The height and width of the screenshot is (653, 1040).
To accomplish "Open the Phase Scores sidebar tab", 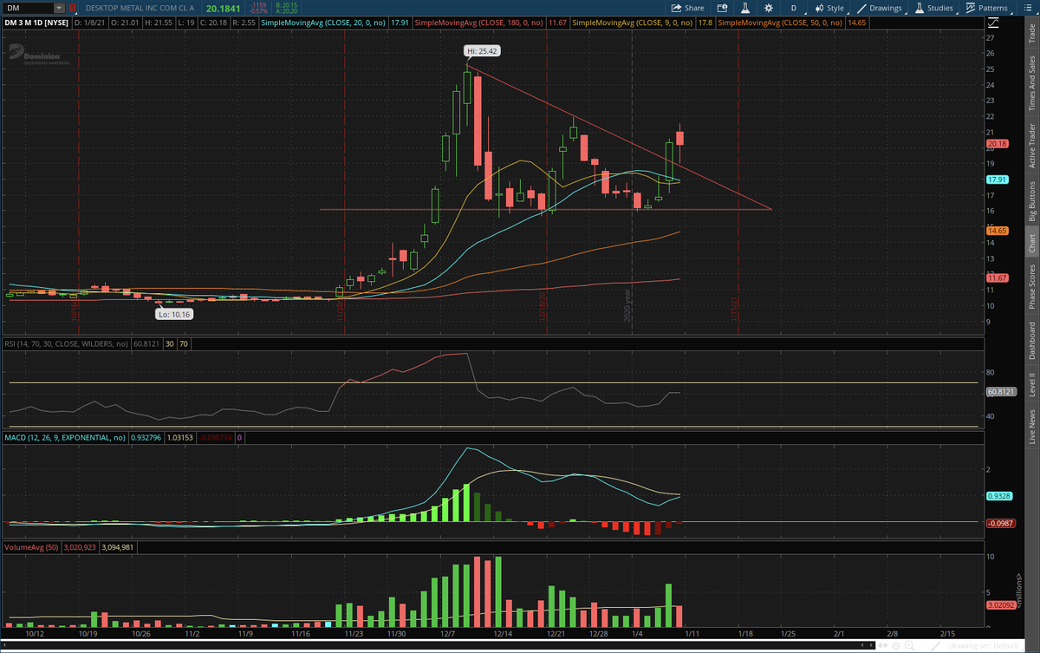I will coord(1031,287).
